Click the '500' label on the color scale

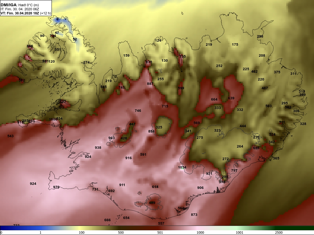coord(121,232)
